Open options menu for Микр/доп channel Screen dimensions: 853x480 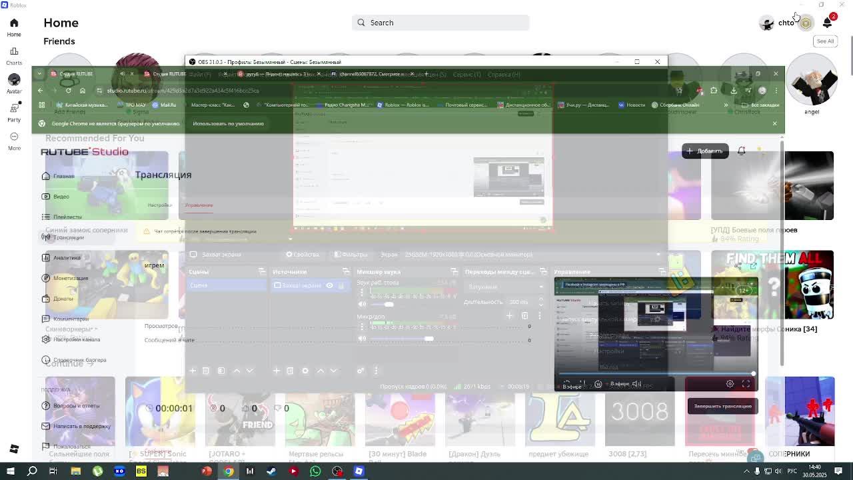362,326
